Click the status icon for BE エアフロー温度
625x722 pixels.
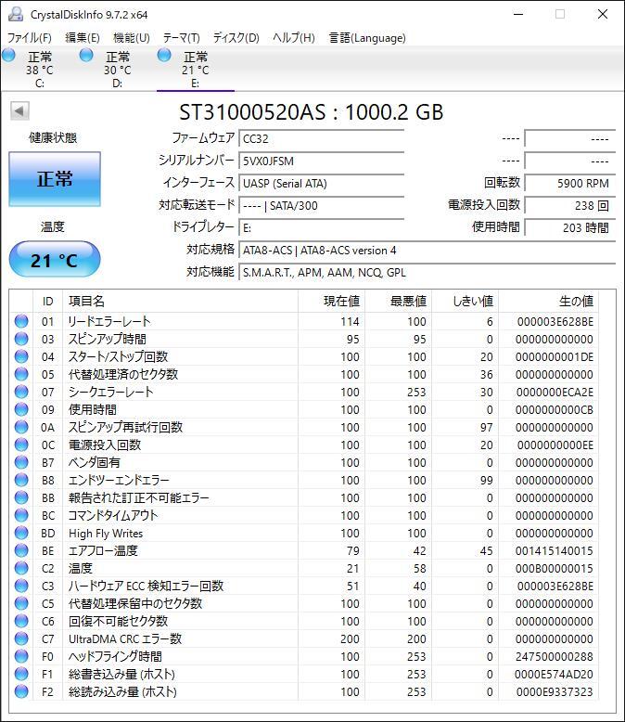point(21,550)
